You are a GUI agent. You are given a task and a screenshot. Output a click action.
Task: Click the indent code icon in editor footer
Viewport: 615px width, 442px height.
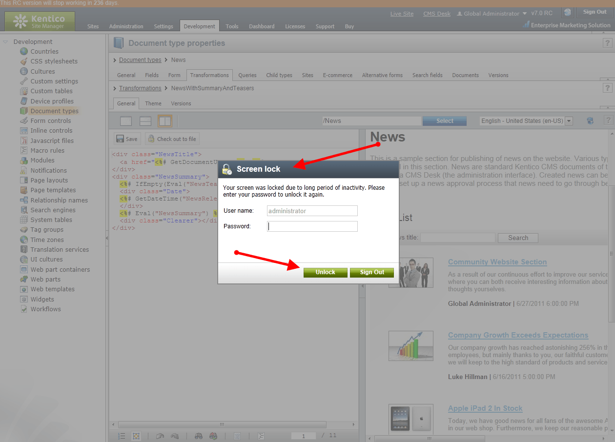[261, 436]
